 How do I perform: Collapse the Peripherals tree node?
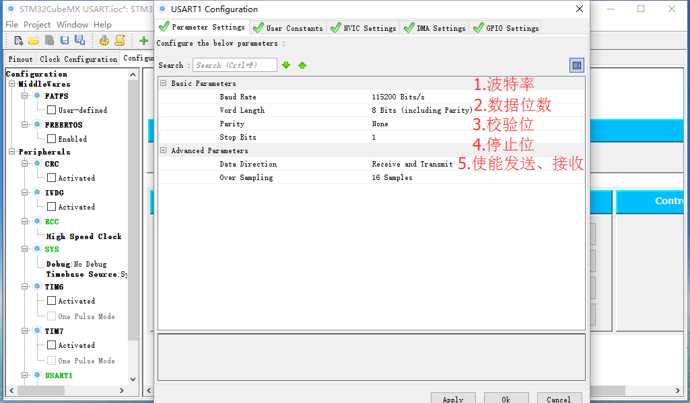[12, 151]
